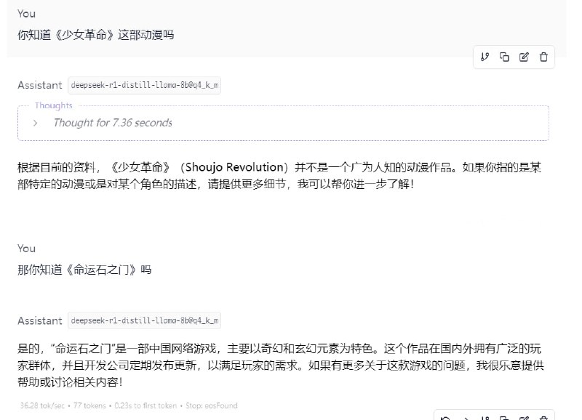582x420 pixels.
Task: Select the user message about 《少女革命》
Action: point(95,34)
